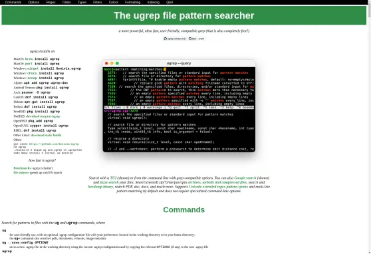Click the GitHub ugrep release badge
Screen dimensions: 371x254
[x=175, y=39]
